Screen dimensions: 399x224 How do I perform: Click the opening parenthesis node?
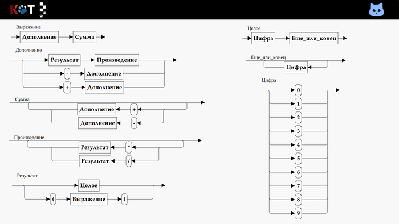pyautogui.click(x=53, y=199)
